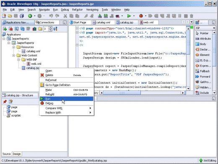Click the Paste toolbar icon
The width and height of the screenshot is (218, 164).
pos(77,16)
